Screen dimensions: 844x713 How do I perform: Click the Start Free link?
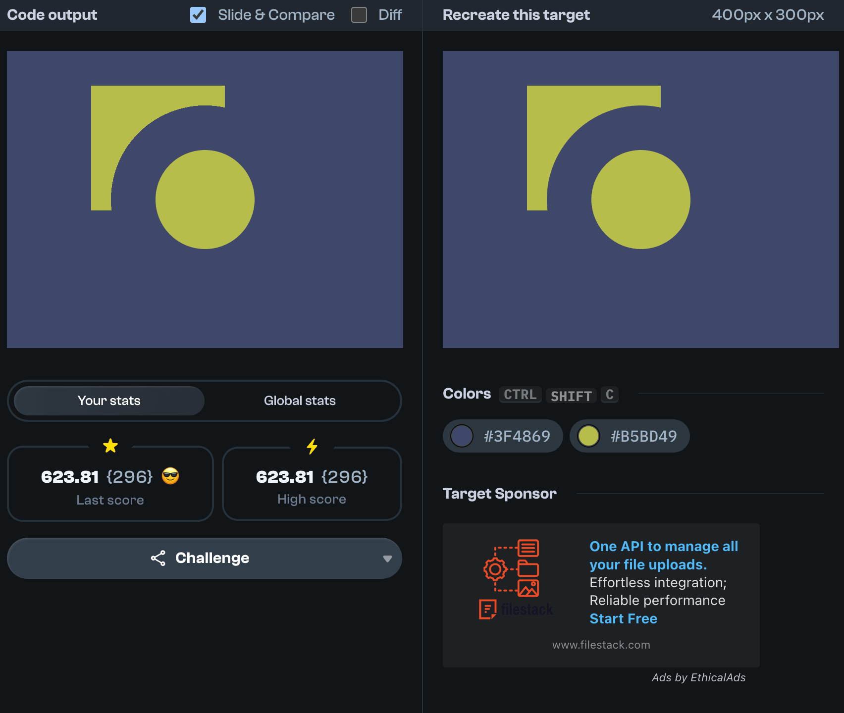click(x=623, y=618)
